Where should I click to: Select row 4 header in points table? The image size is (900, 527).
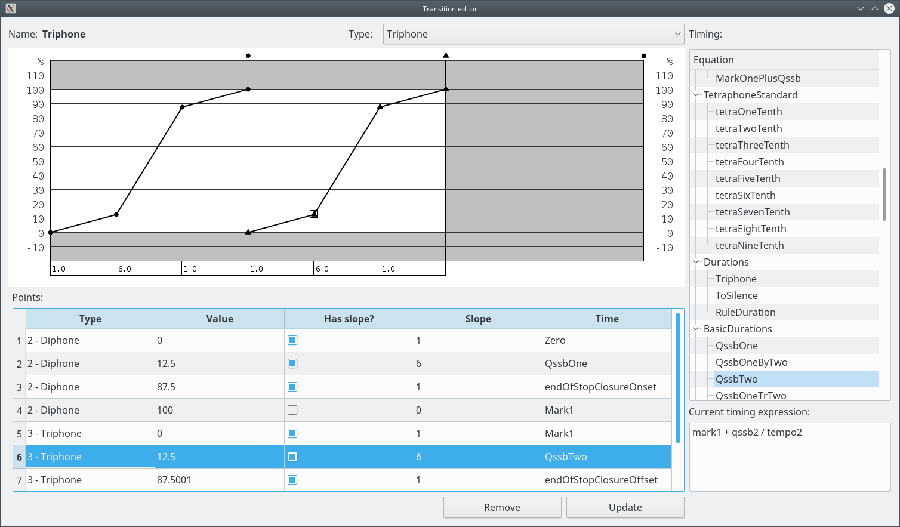(x=19, y=410)
